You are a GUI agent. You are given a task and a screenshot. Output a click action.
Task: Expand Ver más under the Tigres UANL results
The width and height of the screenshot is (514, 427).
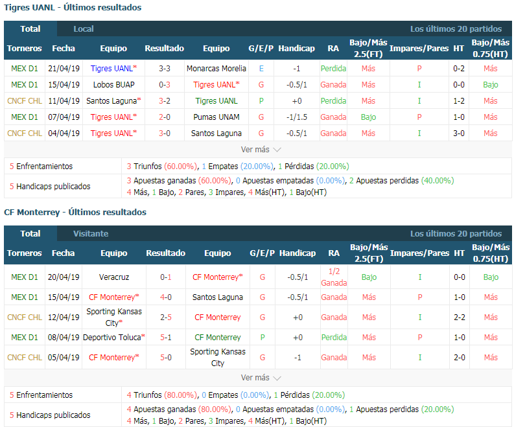click(x=261, y=150)
